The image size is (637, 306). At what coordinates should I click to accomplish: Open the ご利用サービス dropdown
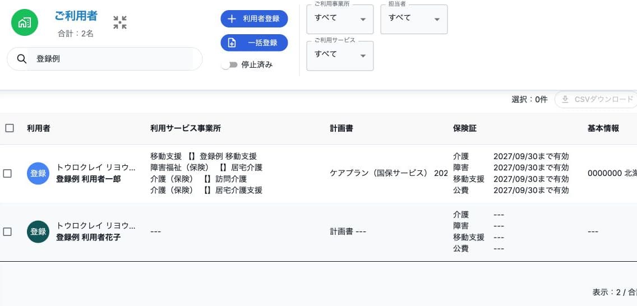340,55
